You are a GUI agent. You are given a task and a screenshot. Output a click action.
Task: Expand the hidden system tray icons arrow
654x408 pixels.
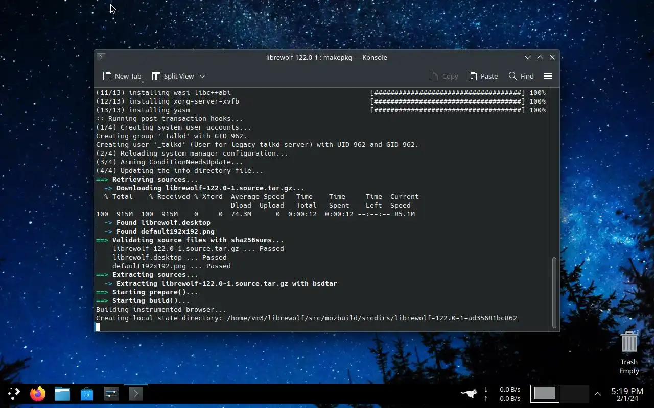click(597, 393)
